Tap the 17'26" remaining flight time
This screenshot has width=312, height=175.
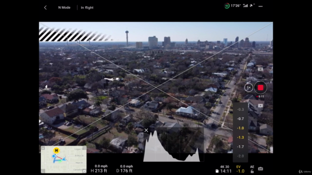tap(235, 6)
